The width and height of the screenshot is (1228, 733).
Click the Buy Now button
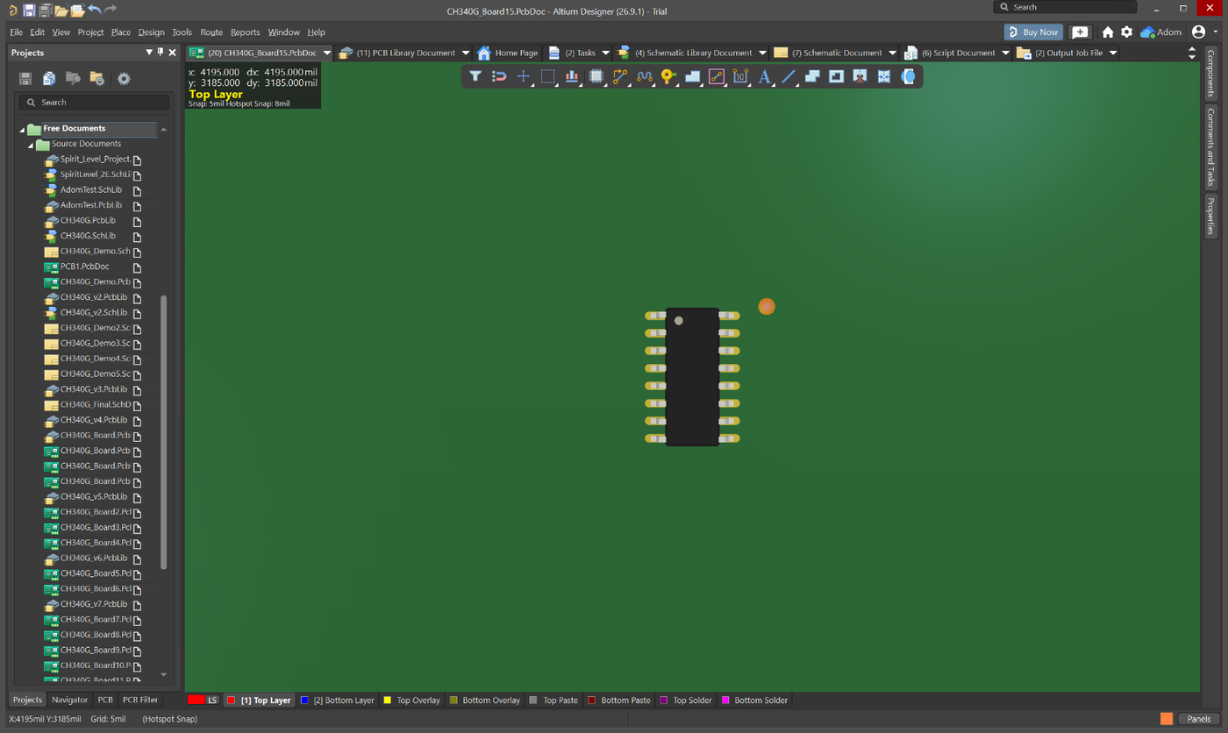tap(1033, 32)
